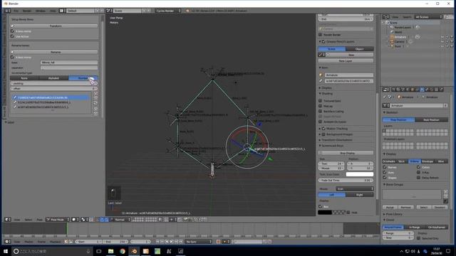Click the info editor type icon at top left
Image resolution: width=456 pixels, height=256 pixels.
click(7, 11)
